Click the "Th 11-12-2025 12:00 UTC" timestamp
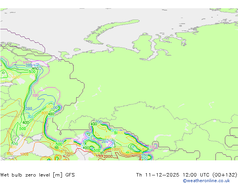238x184 pixels. [x=173, y=175]
